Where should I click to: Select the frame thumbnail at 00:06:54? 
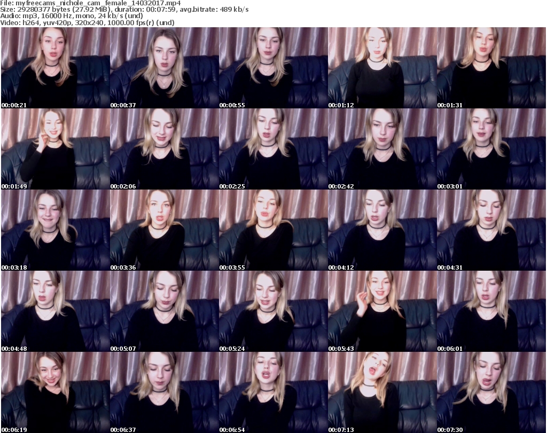(x=273, y=392)
